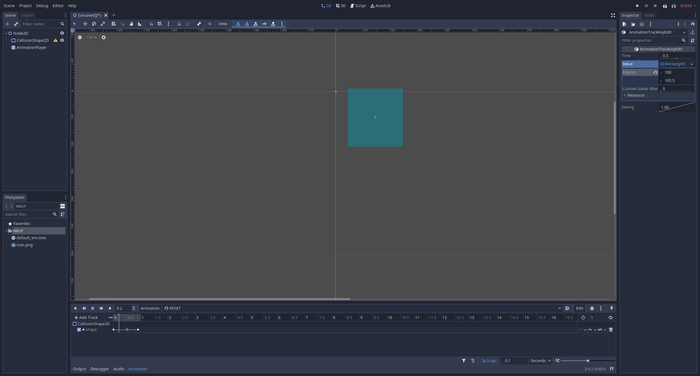Select the Move tool in the canvas toolbar

tap(85, 24)
